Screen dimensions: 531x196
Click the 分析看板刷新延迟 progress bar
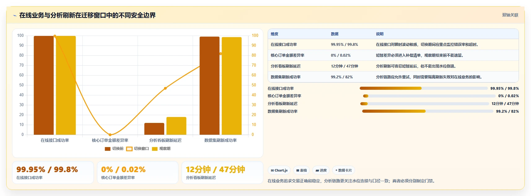coord(424,104)
